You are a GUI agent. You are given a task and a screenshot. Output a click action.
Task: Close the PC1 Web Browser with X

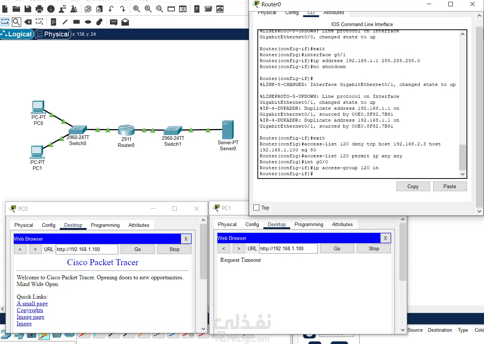[x=386, y=238]
